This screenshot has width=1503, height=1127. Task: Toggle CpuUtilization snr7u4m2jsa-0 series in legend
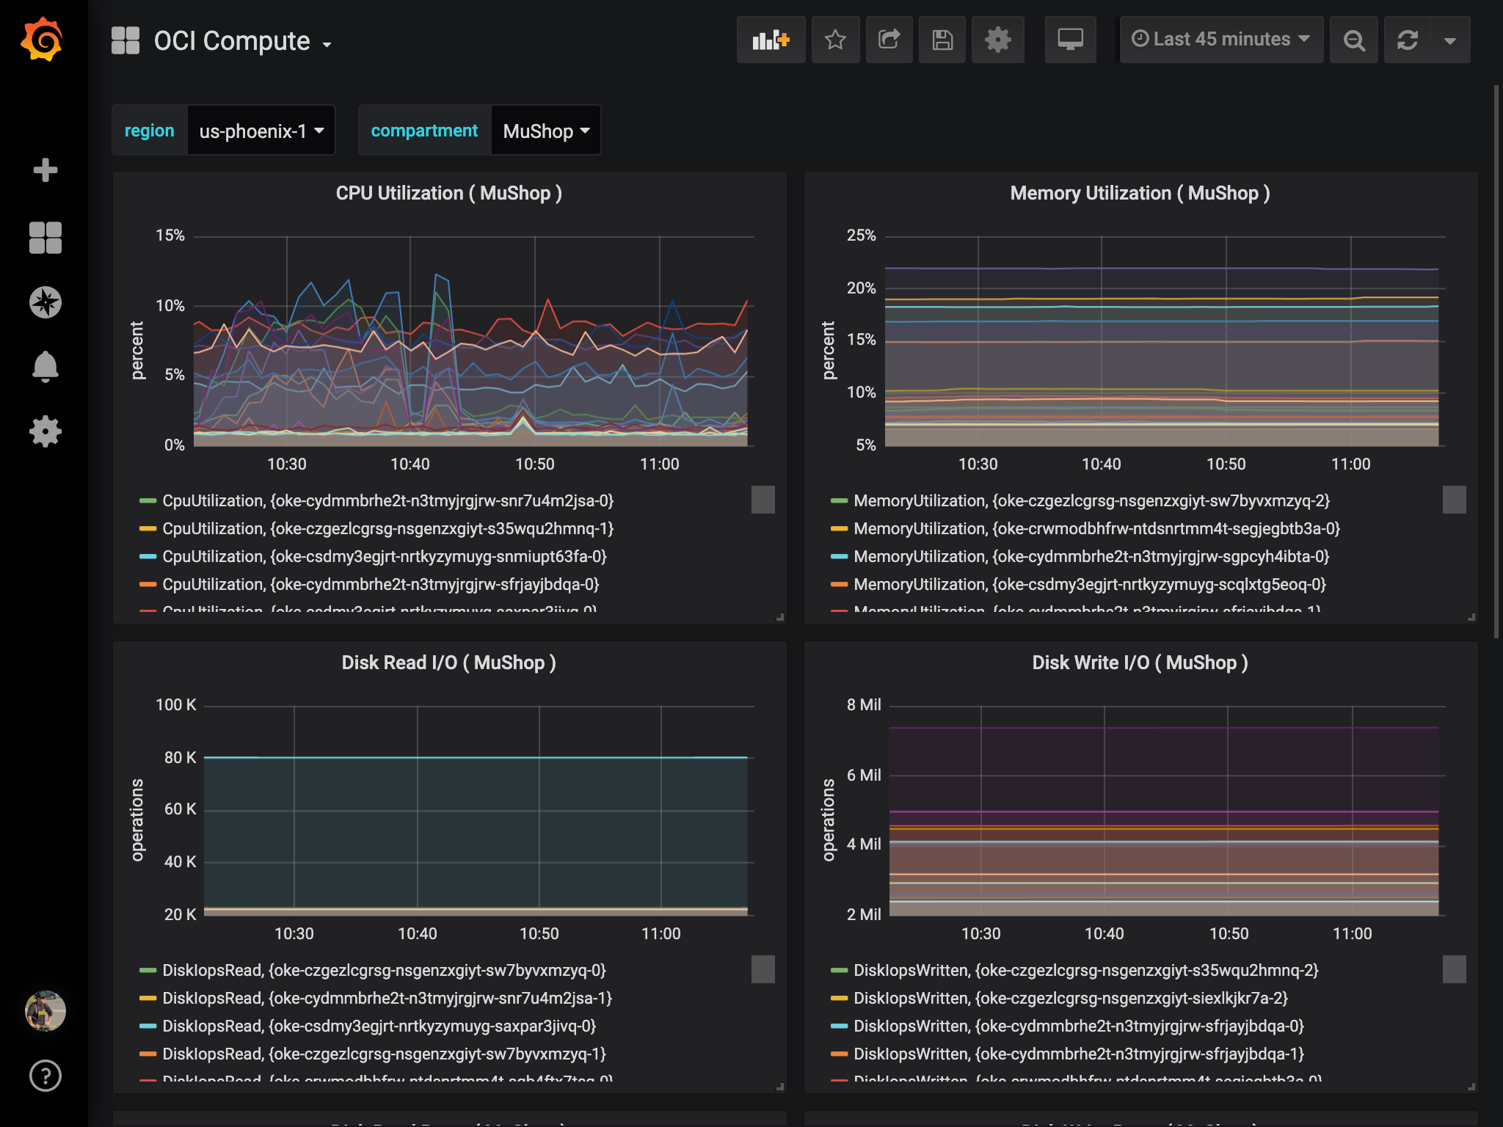[387, 501]
